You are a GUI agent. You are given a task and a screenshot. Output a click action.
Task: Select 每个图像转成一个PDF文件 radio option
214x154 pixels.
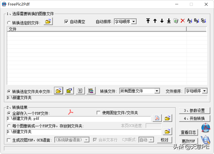[9, 126]
